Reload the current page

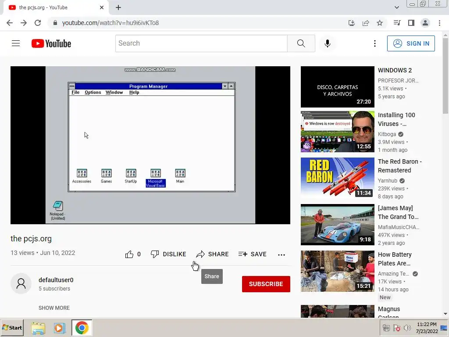point(38,23)
